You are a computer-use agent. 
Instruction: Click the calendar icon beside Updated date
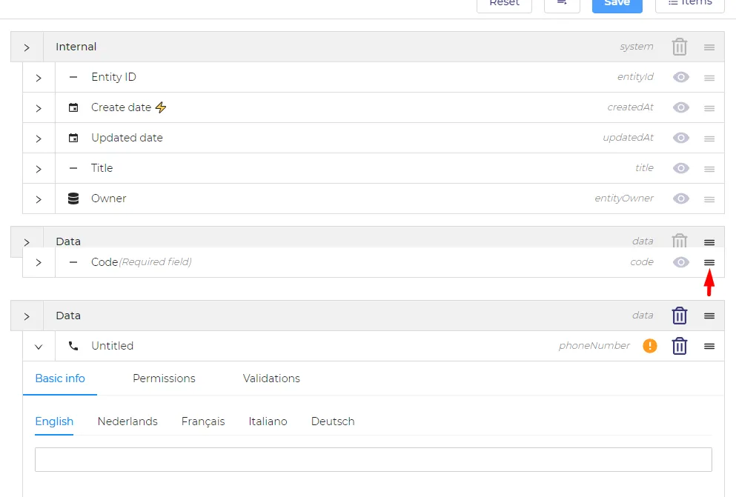click(73, 138)
